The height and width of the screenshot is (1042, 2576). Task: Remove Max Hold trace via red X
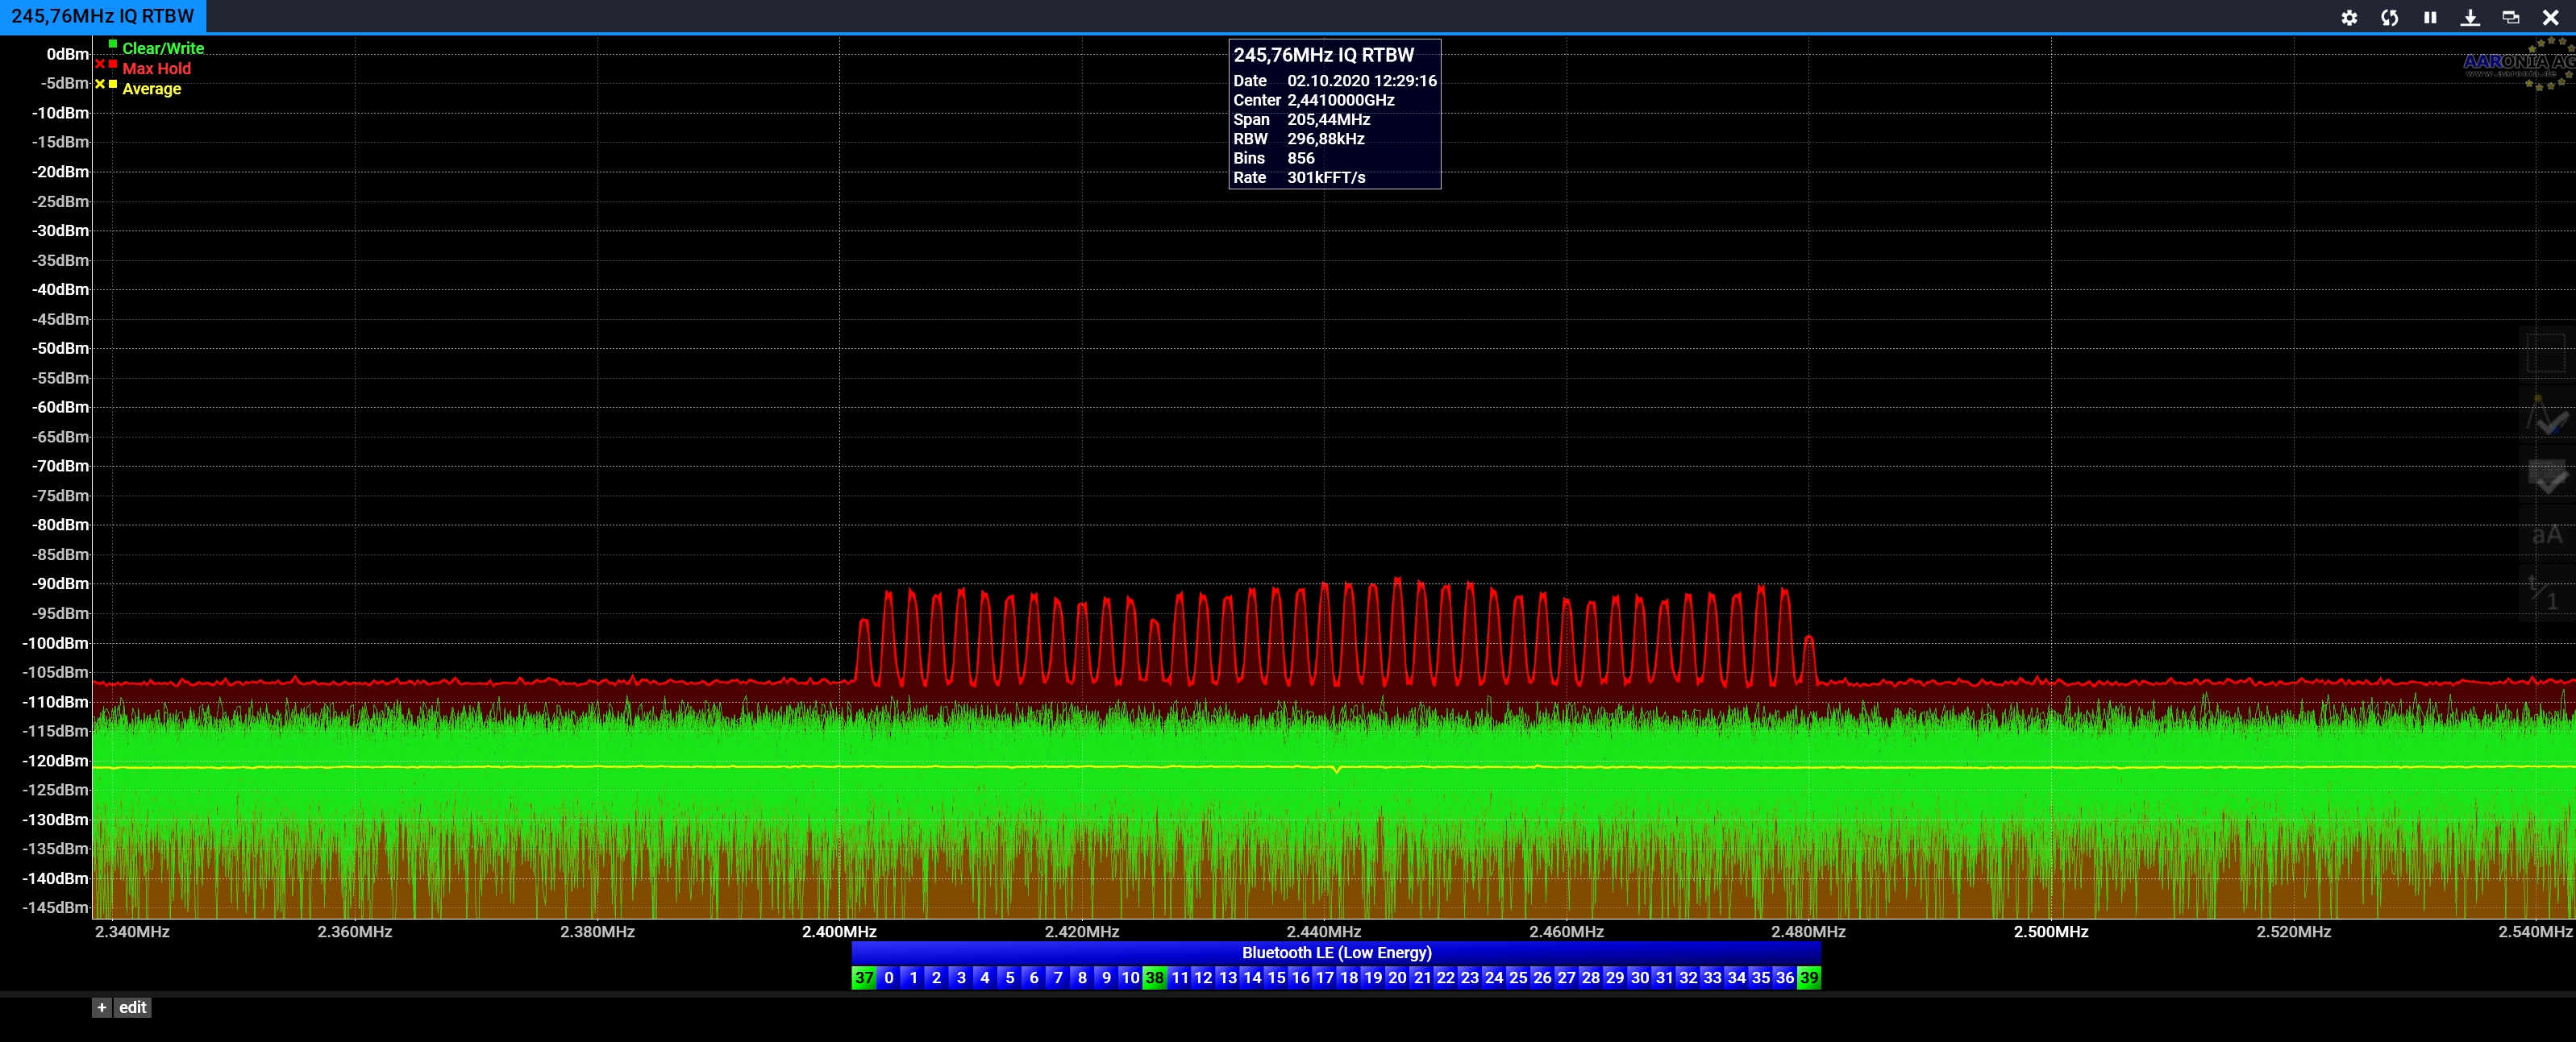(100, 64)
